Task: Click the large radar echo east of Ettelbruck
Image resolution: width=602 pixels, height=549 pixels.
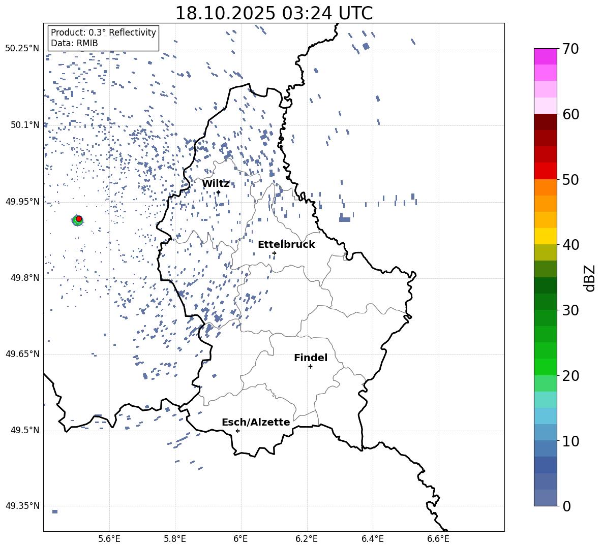Action: point(344,219)
